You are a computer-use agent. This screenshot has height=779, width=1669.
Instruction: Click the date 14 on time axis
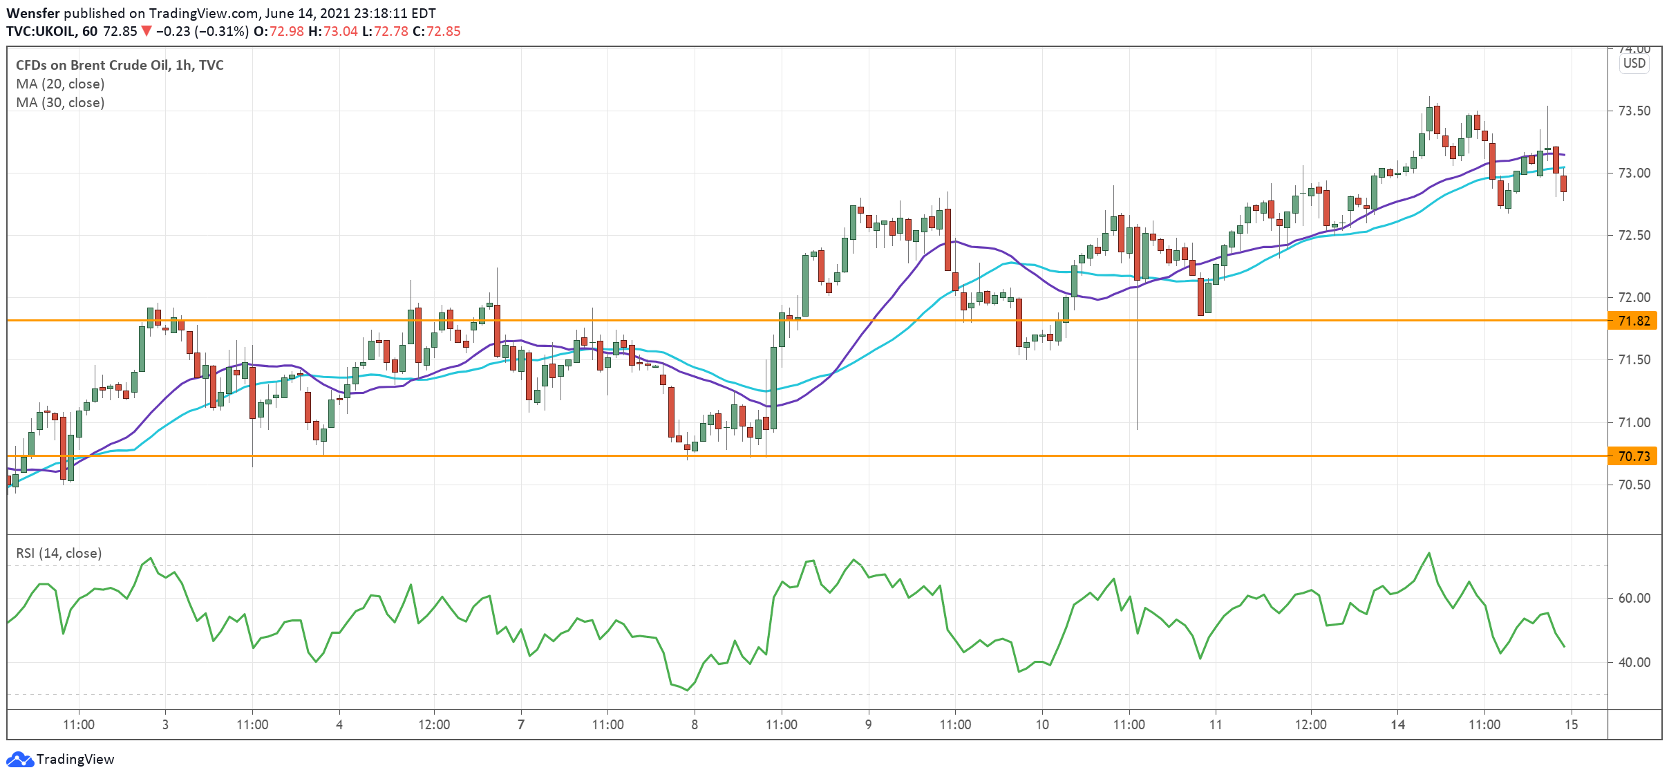coord(1397,724)
